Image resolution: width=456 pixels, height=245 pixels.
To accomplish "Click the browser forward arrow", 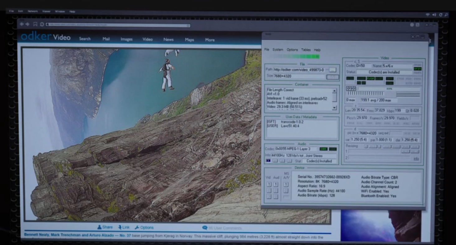I will coord(27,24).
